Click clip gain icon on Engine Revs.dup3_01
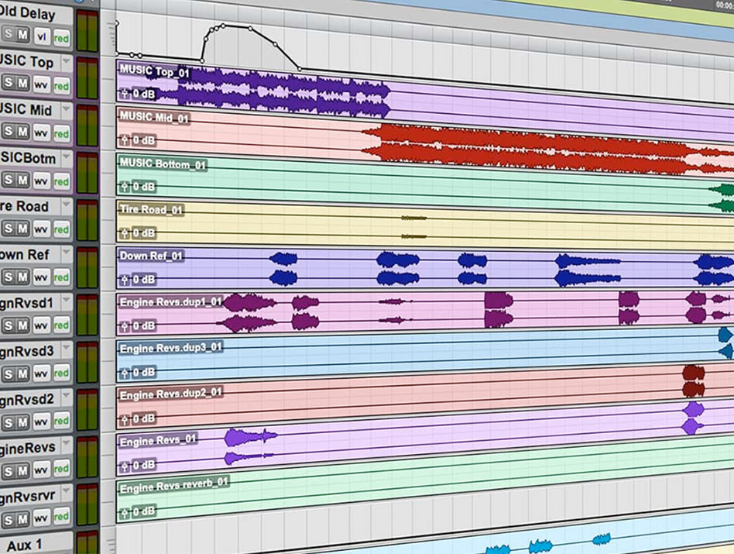This screenshot has width=734, height=554. tap(125, 373)
